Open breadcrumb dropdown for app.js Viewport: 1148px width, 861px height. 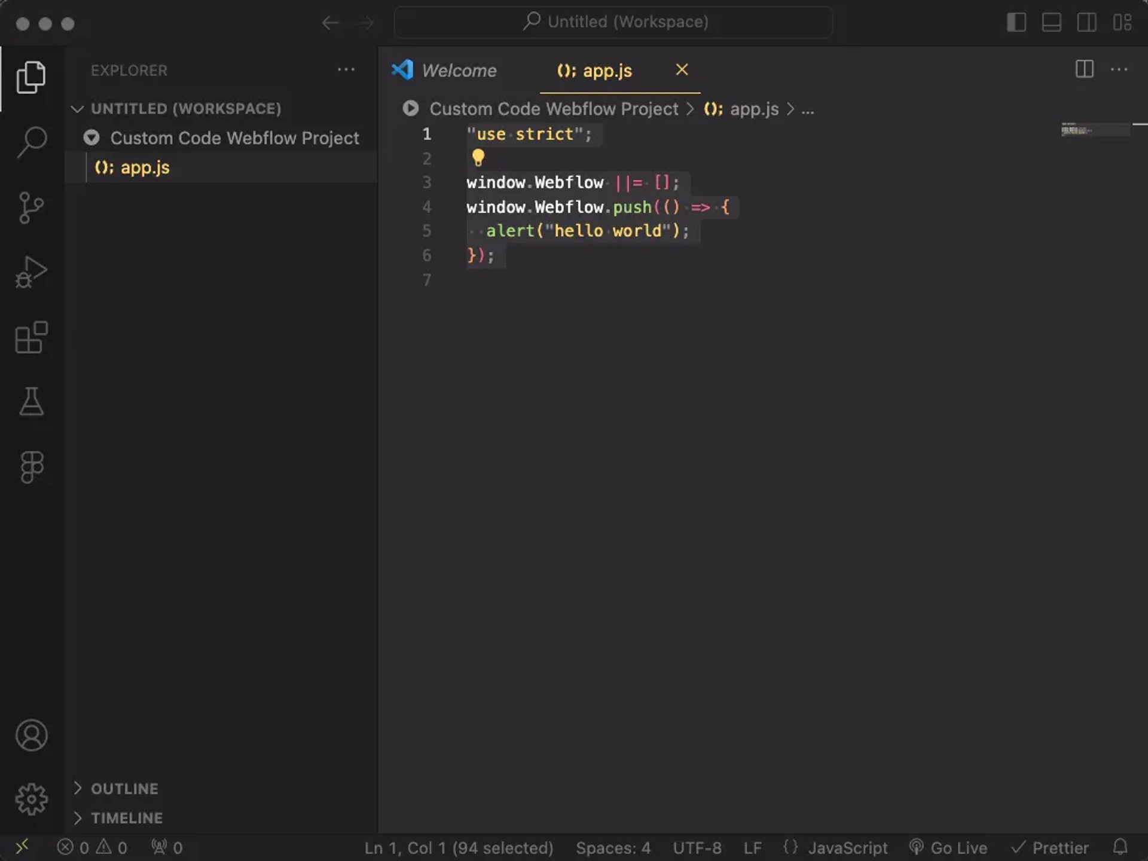741,109
